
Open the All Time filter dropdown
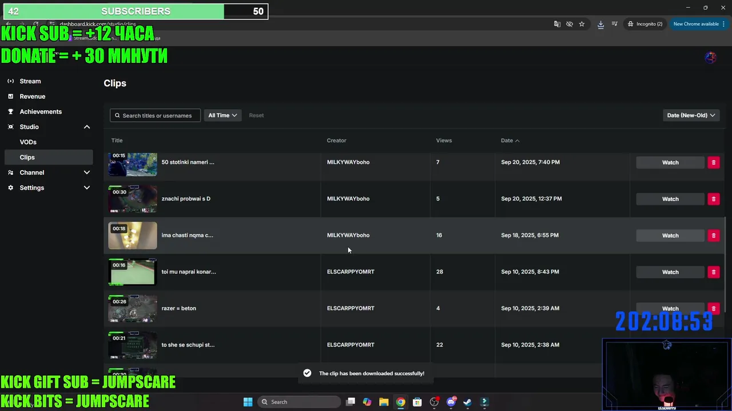click(222, 115)
